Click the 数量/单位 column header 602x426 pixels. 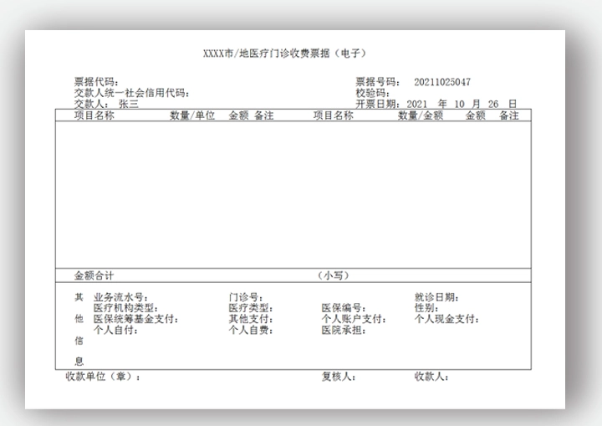click(x=192, y=116)
